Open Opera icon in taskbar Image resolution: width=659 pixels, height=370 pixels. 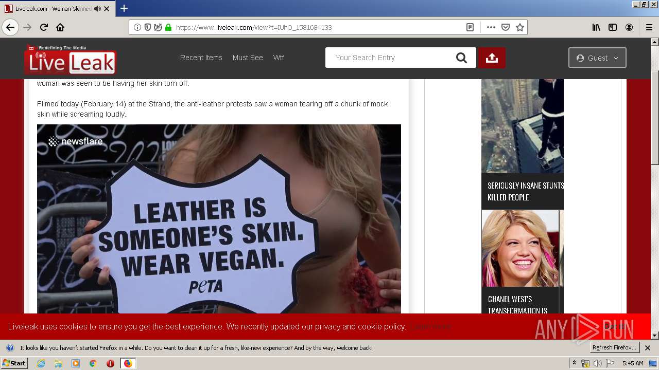pos(110,363)
